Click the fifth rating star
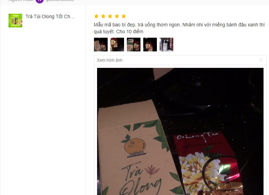This screenshot has width=269, height=195. pyautogui.click(x=124, y=16)
